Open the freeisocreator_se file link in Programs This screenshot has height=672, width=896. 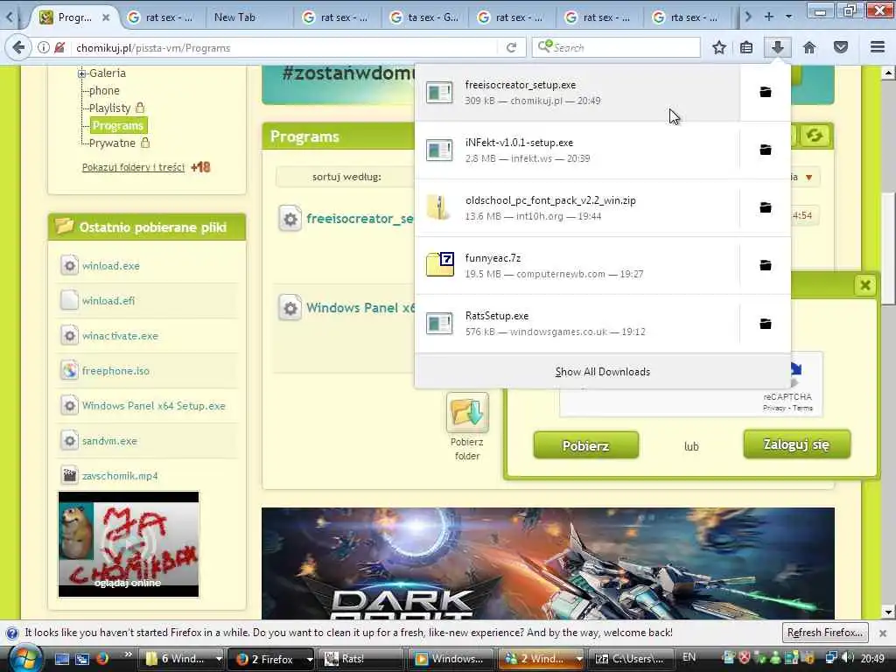point(360,219)
